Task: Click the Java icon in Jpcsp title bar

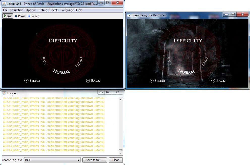Action: click(4, 3)
